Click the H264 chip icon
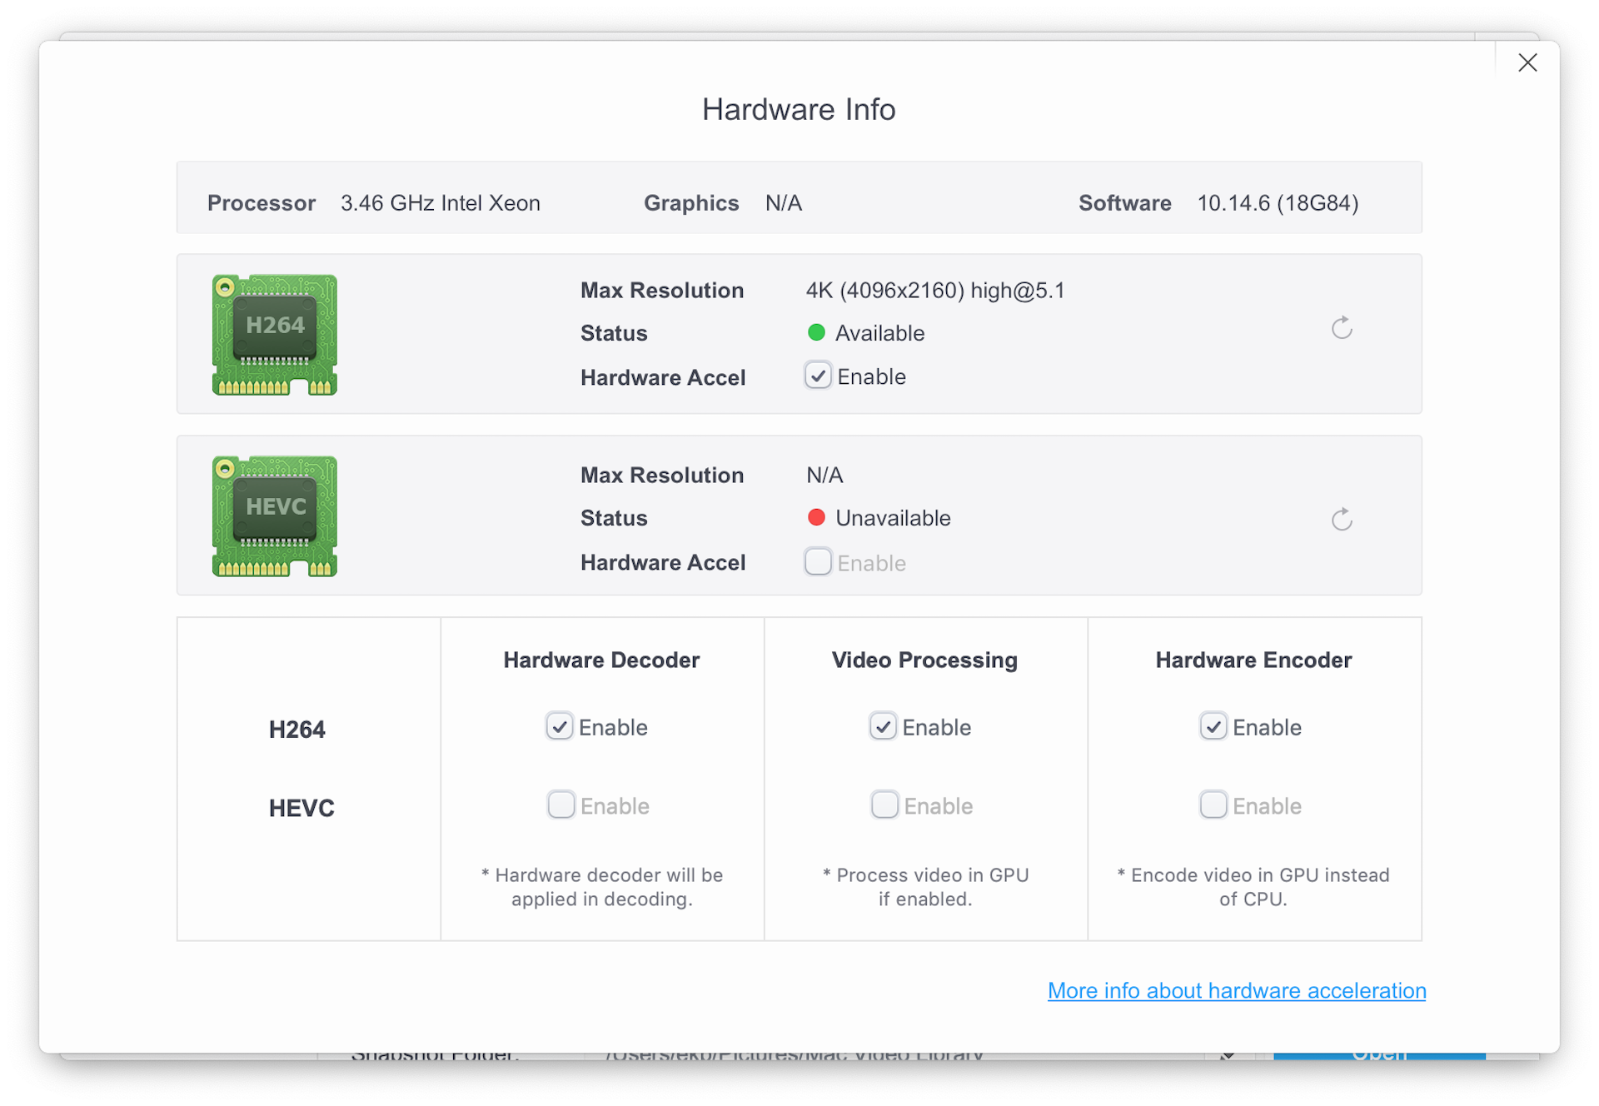This screenshot has height=1106, width=1599. 274,334
